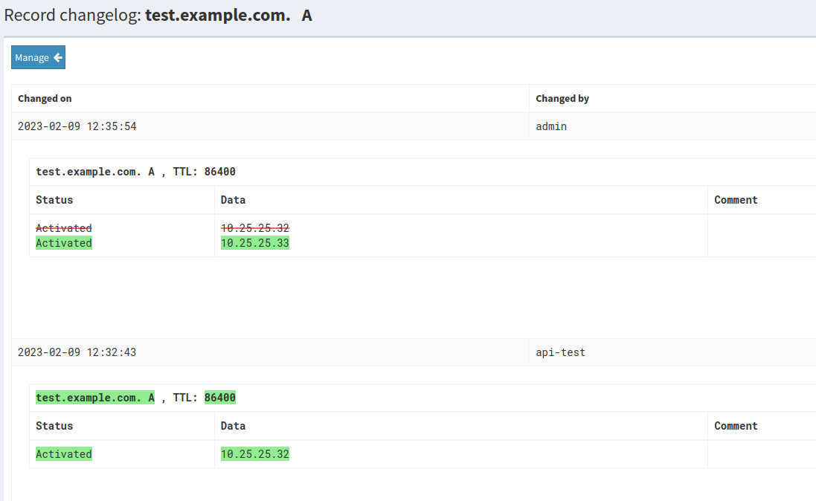Select the added IP 10.25.25.33
The width and height of the screenshot is (816, 501).
[x=255, y=242]
